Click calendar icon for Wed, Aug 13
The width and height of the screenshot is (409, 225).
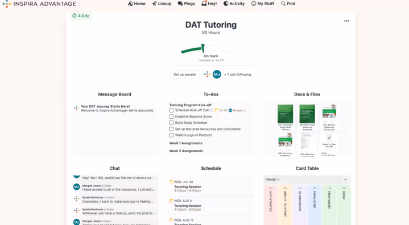[171, 220]
